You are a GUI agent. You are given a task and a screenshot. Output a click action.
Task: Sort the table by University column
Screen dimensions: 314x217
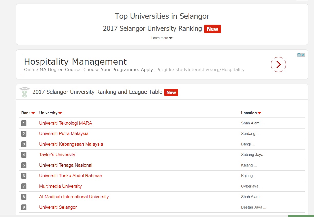[x=51, y=113]
